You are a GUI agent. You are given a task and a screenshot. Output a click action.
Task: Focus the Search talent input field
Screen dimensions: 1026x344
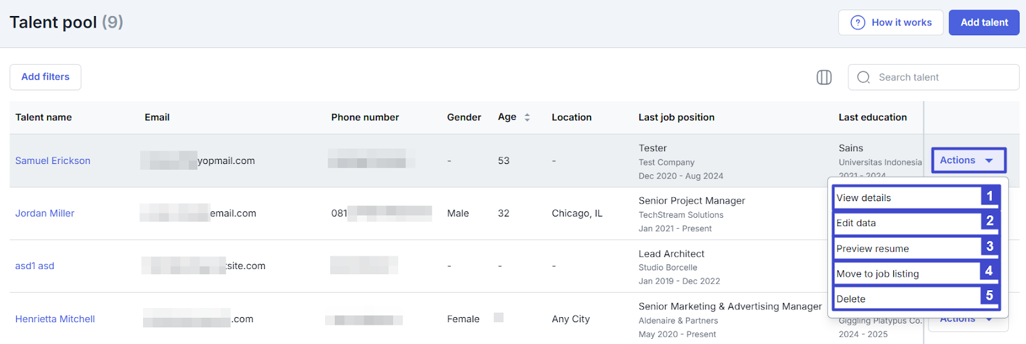943,78
